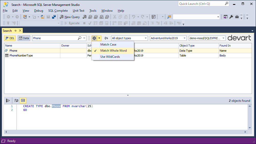Select the PhoneNumberType table result row
256x144 pixels.
click(x=21, y=55)
